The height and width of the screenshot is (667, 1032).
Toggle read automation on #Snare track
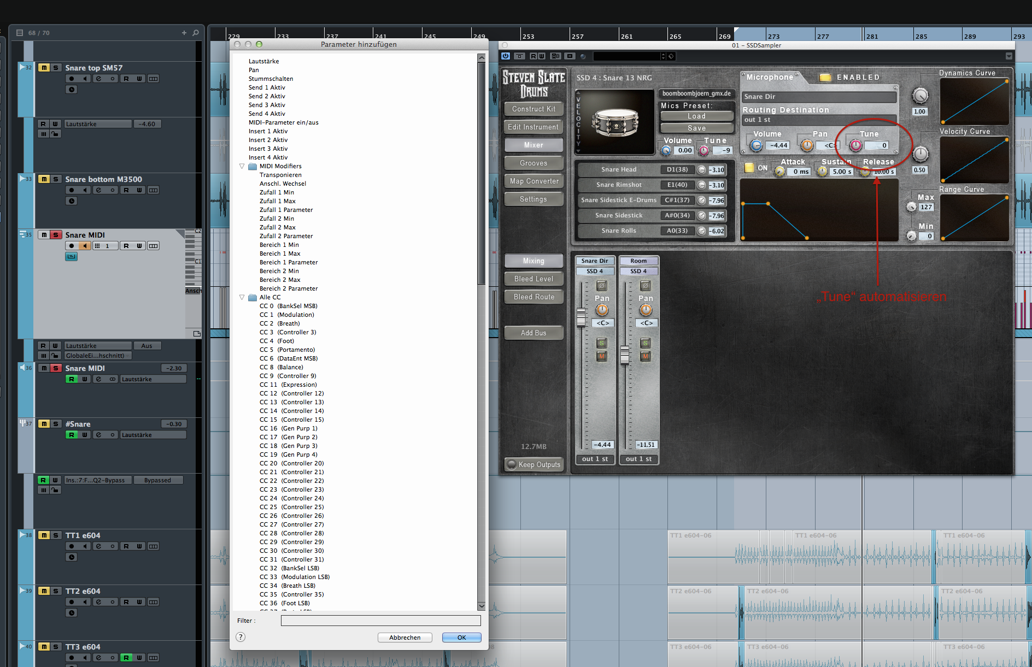click(x=72, y=435)
